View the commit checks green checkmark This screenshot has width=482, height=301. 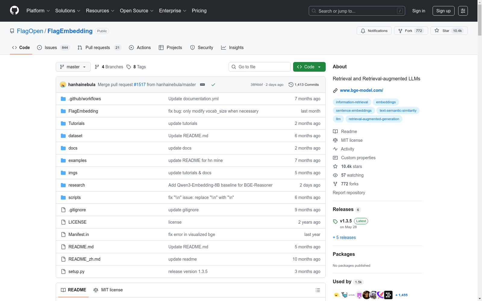click(x=213, y=85)
